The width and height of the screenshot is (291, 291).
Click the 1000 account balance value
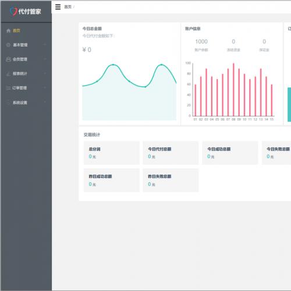pyautogui.click(x=201, y=41)
